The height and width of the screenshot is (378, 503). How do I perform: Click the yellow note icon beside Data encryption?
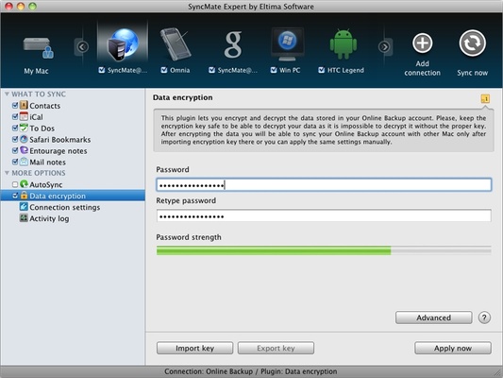[485, 98]
